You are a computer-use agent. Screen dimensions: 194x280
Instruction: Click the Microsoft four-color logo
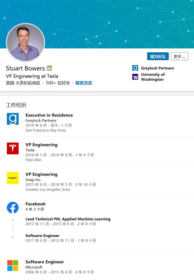coord(13,266)
